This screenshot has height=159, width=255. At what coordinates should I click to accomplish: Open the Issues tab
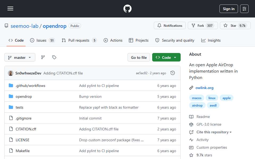pos(42,40)
